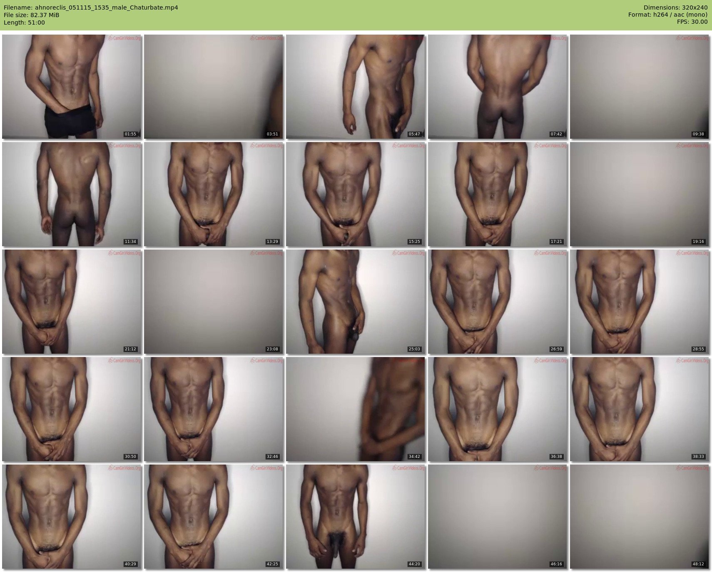
Task: Click the thumbnail timestamped 28:55
Action: [639, 302]
